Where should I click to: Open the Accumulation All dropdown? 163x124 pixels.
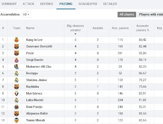(x=26, y=14)
